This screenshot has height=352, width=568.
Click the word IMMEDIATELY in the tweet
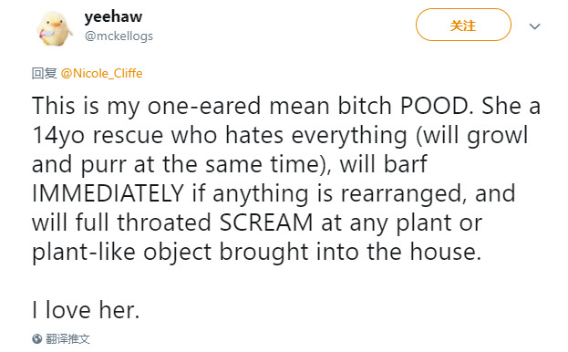click(x=108, y=193)
